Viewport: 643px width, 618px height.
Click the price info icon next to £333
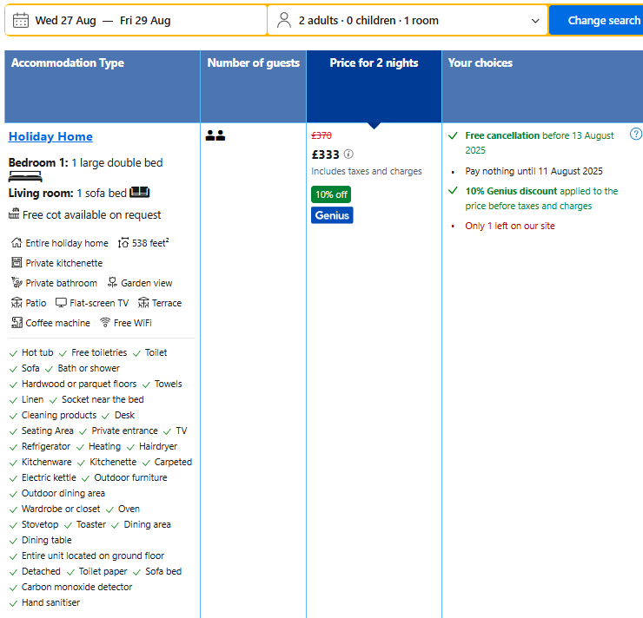click(x=348, y=154)
